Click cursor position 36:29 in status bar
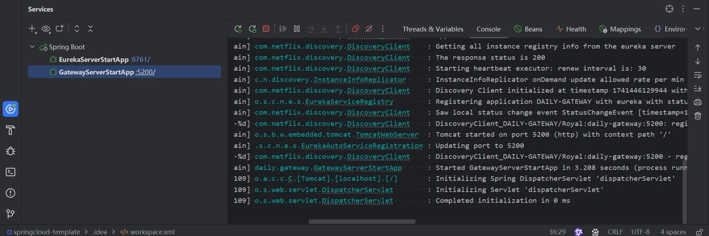This screenshot has width=709, height=236. (557, 232)
